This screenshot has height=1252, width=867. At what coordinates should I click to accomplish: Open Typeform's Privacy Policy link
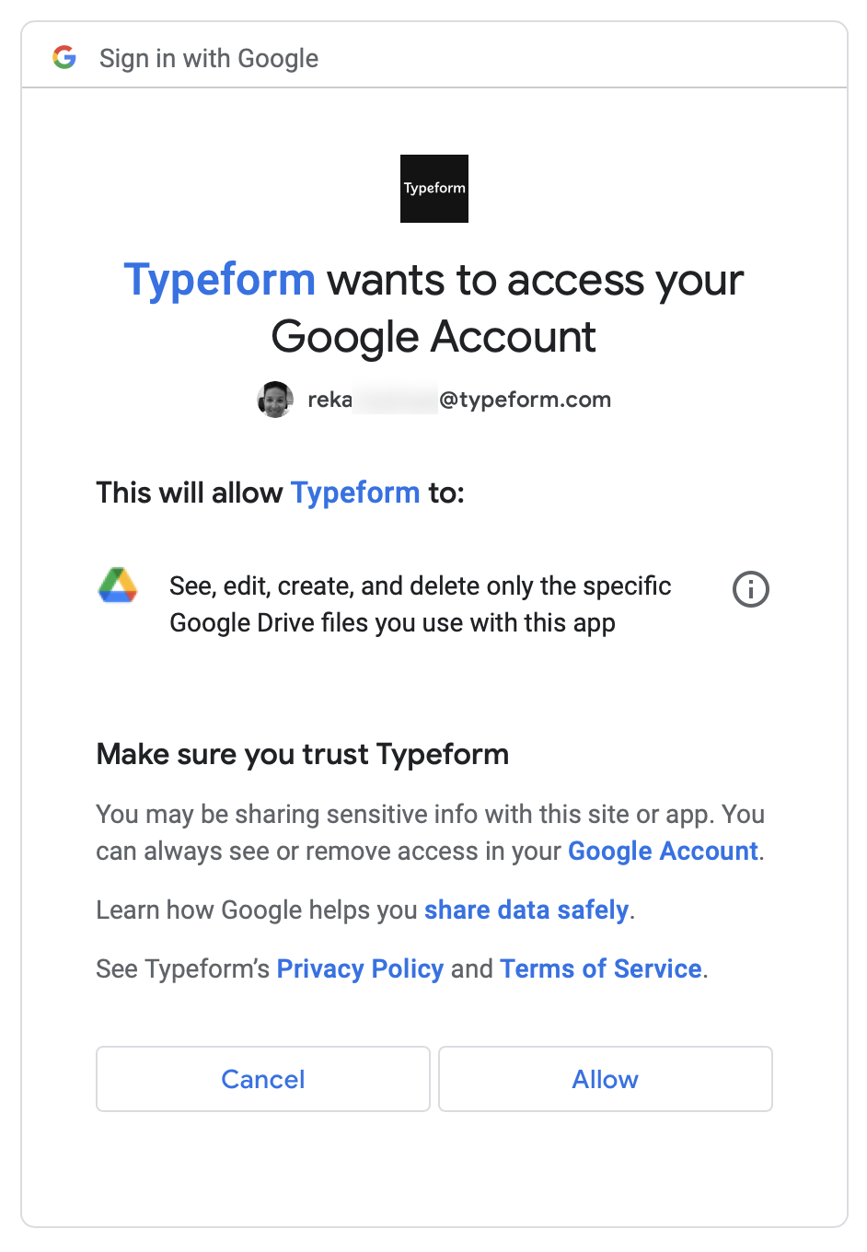pos(360,968)
